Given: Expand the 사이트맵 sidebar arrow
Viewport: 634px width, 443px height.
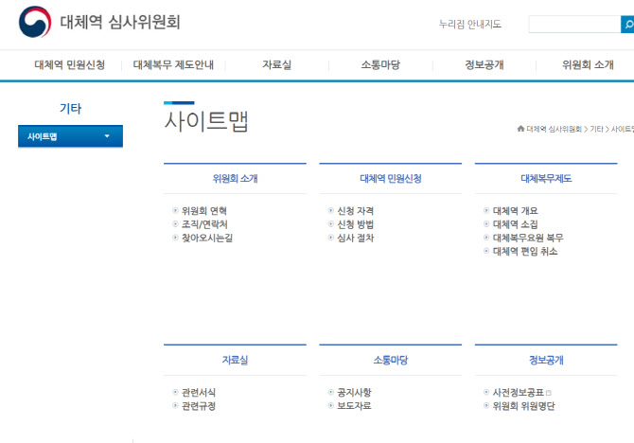Looking at the screenshot, I should 107,136.
